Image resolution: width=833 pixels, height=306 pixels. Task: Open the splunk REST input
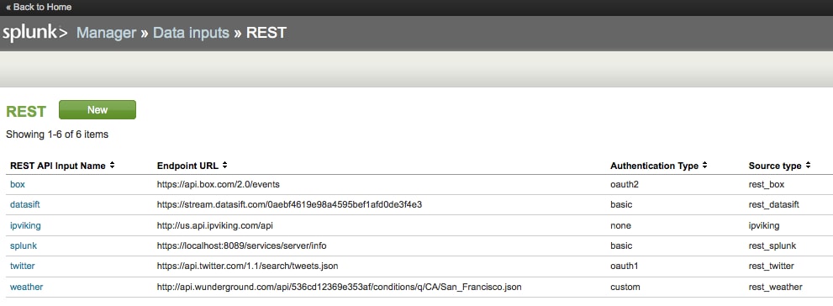tap(24, 246)
